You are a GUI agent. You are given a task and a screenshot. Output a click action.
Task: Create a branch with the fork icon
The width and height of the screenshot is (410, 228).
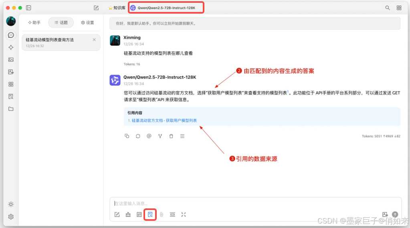pos(160,136)
